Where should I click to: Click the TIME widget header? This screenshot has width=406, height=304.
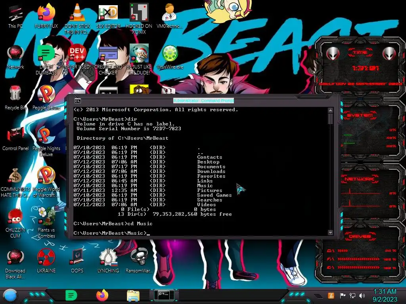(x=360, y=53)
